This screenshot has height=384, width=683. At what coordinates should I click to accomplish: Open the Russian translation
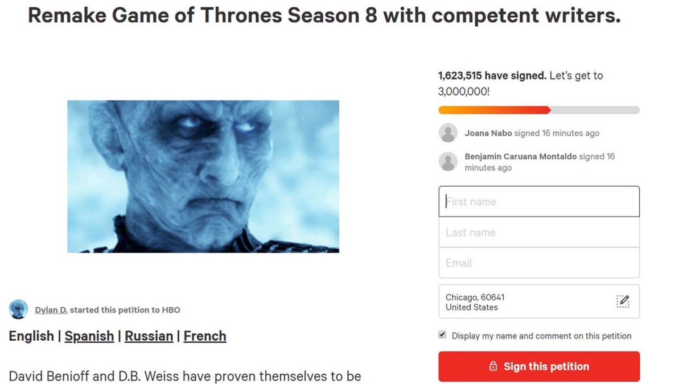click(149, 336)
